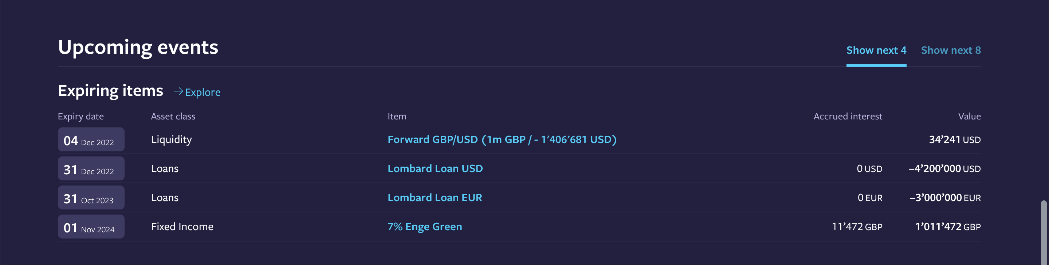
Task: Click the Fixed Income asset class cell
Action: pyautogui.click(x=182, y=227)
